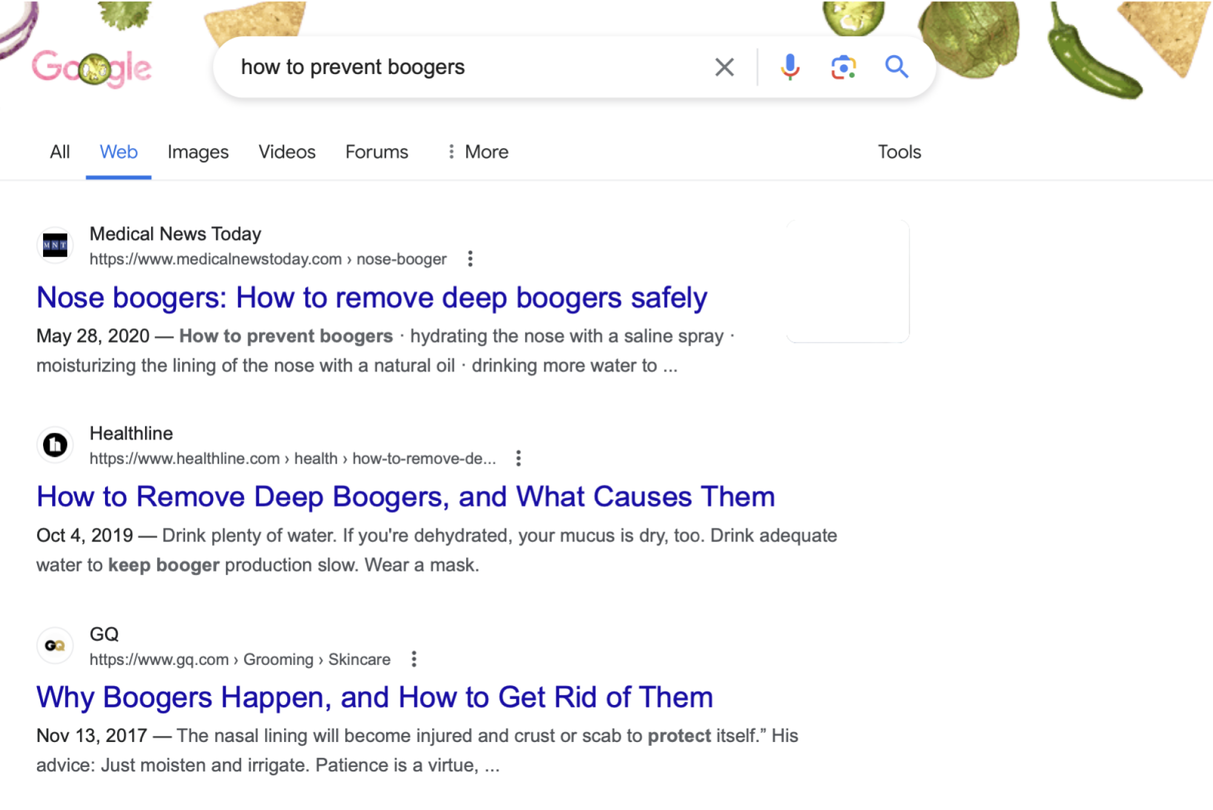
Task: Open the Forums tab
Action: [x=377, y=152]
